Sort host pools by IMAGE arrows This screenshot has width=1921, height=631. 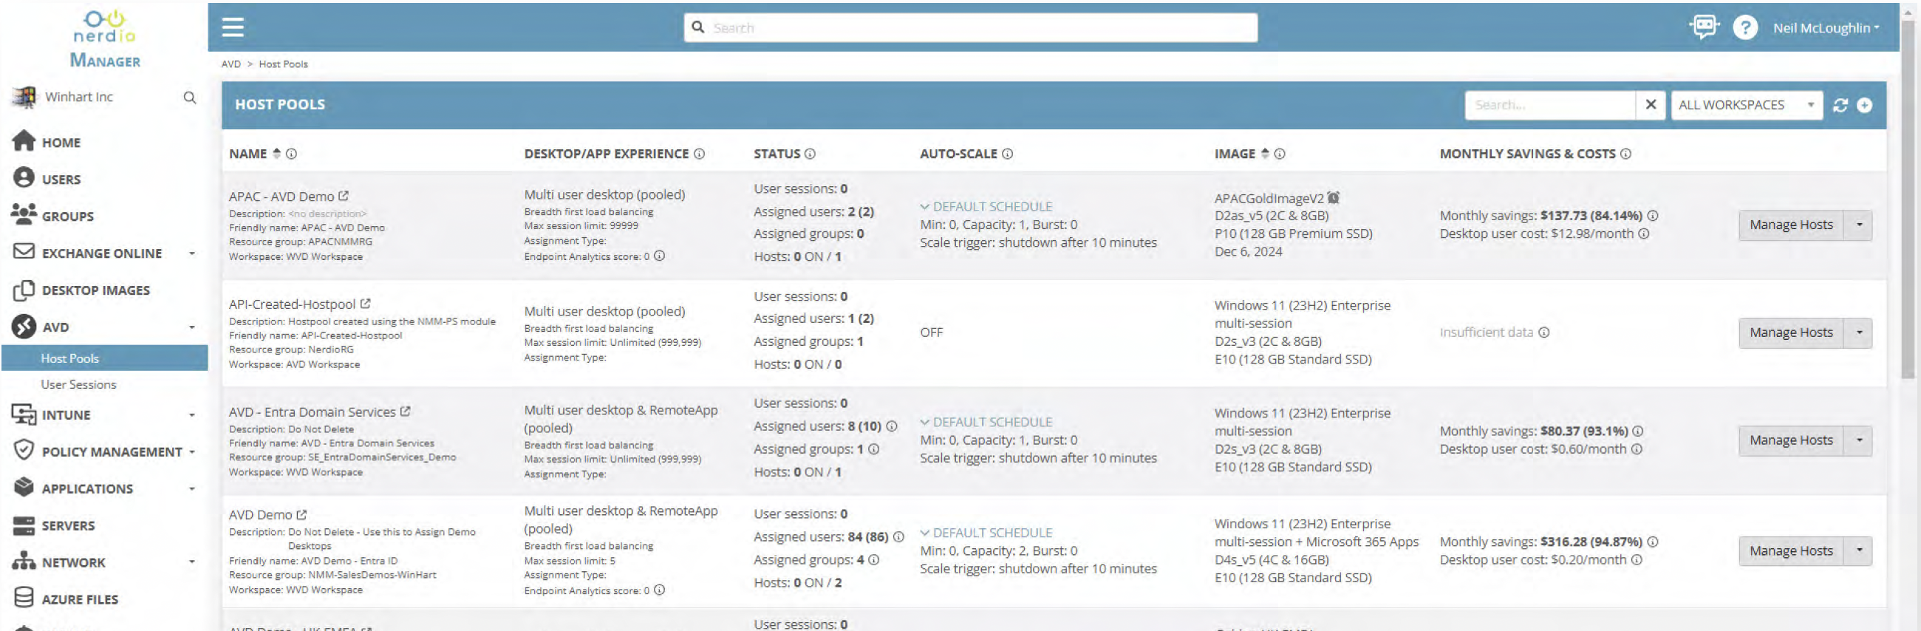1265,154
